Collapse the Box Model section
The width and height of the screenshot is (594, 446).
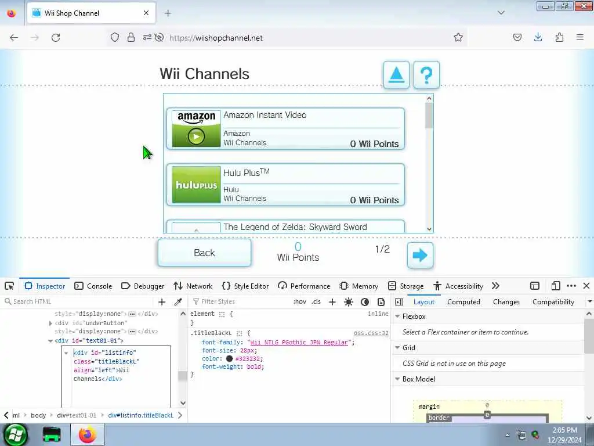(x=397, y=379)
